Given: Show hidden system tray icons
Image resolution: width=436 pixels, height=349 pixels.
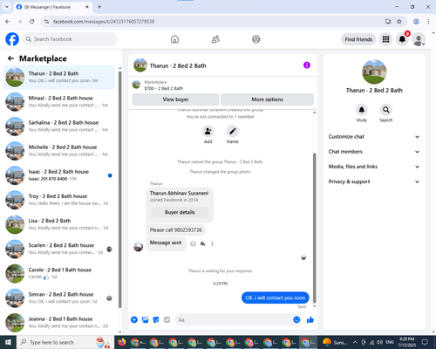Looking at the screenshot, I should pos(355,342).
